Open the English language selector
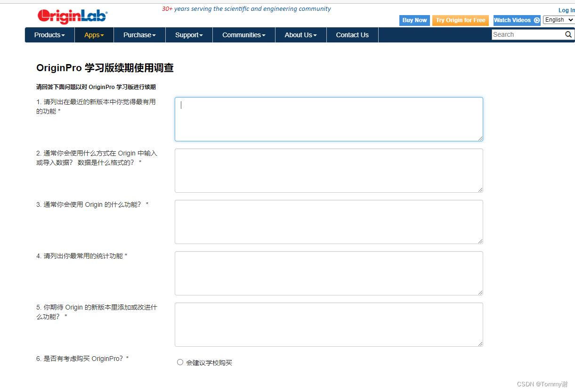This screenshot has width=575, height=392. 559,20
